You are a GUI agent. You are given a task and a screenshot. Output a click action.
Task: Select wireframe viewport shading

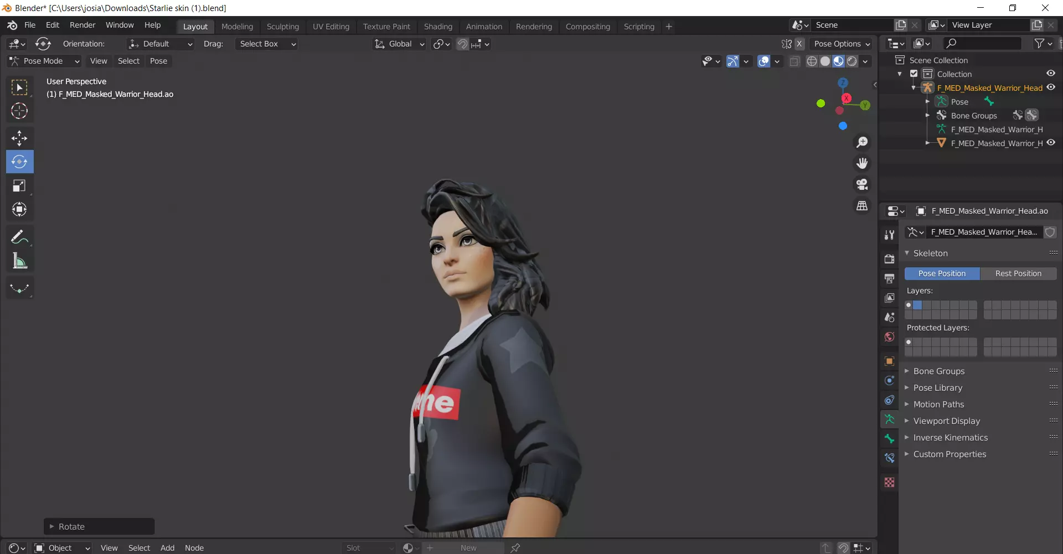pos(812,61)
